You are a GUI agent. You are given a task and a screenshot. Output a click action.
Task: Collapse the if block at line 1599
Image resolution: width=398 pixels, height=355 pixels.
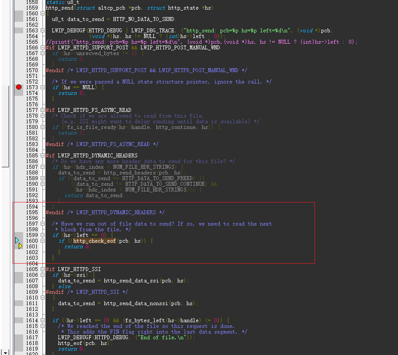point(42,235)
